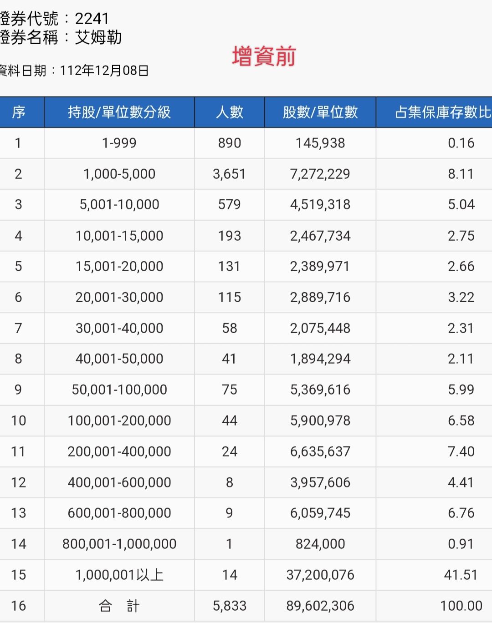Click the value 7,272,229 in row 2
Screen dimensions: 492x623
[320, 173]
